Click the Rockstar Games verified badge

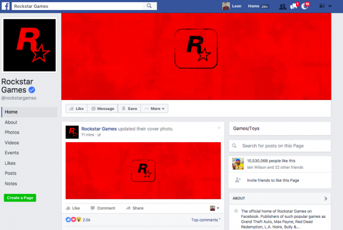point(32,90)
